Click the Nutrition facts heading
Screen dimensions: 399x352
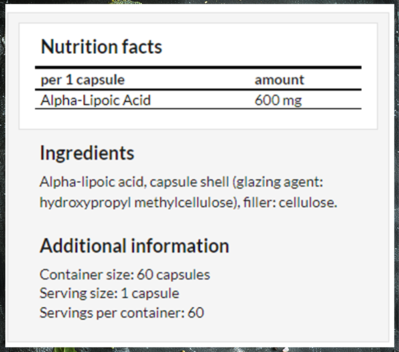tap(101, 47)
